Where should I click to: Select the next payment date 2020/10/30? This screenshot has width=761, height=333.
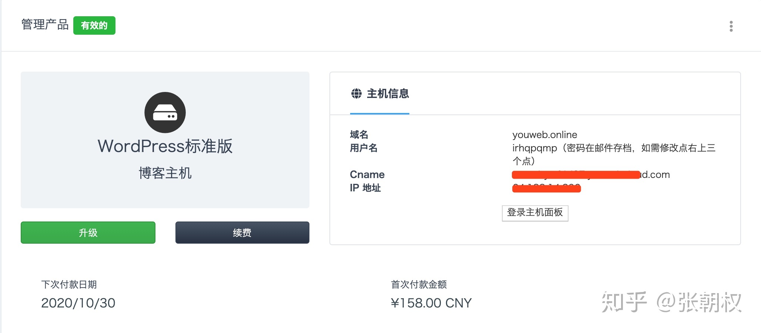click(x=78, y=303)
